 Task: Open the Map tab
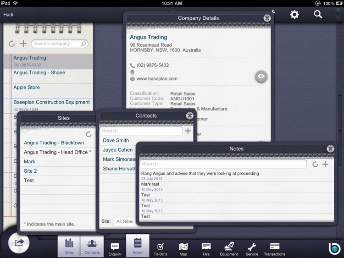183,249
